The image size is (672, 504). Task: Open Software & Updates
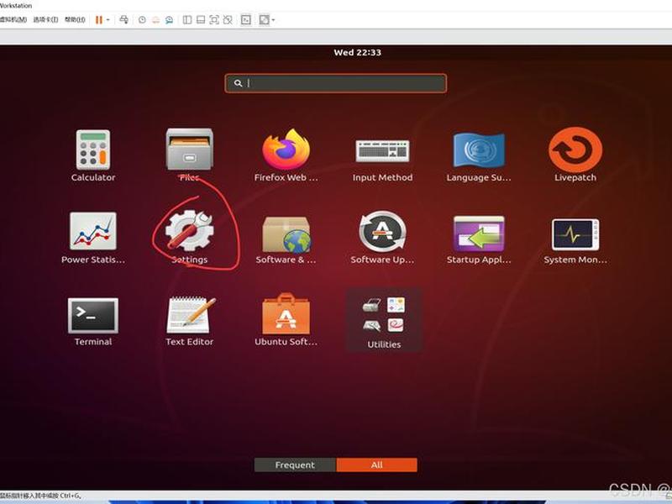coord(286,240)
